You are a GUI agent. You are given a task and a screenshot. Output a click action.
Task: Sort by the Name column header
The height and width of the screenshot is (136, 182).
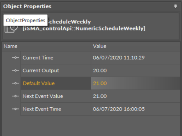point(46,46)
